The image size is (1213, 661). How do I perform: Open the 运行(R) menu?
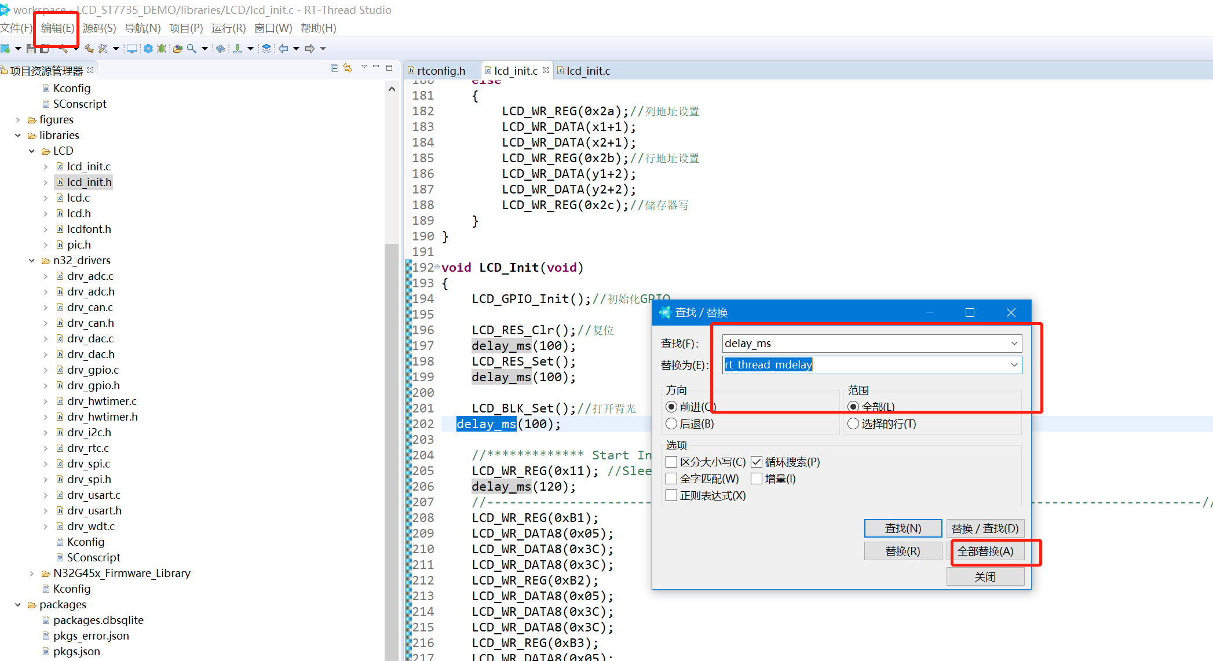228,28
